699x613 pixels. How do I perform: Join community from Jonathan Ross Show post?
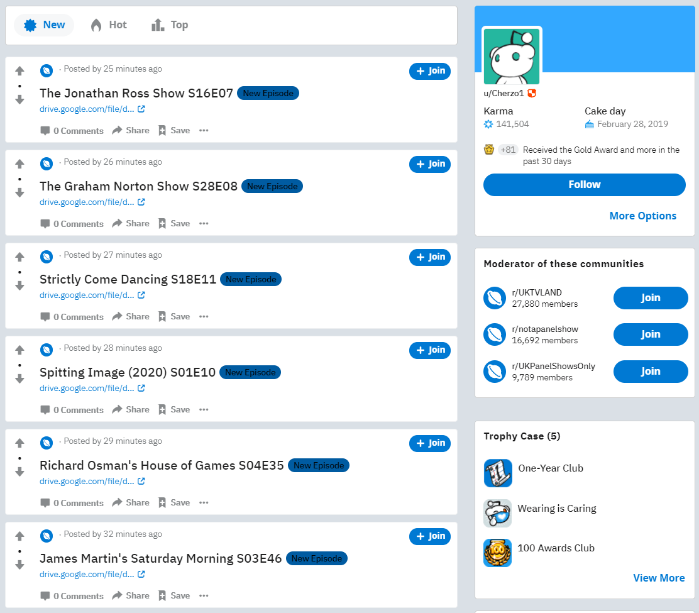point(430,71)
